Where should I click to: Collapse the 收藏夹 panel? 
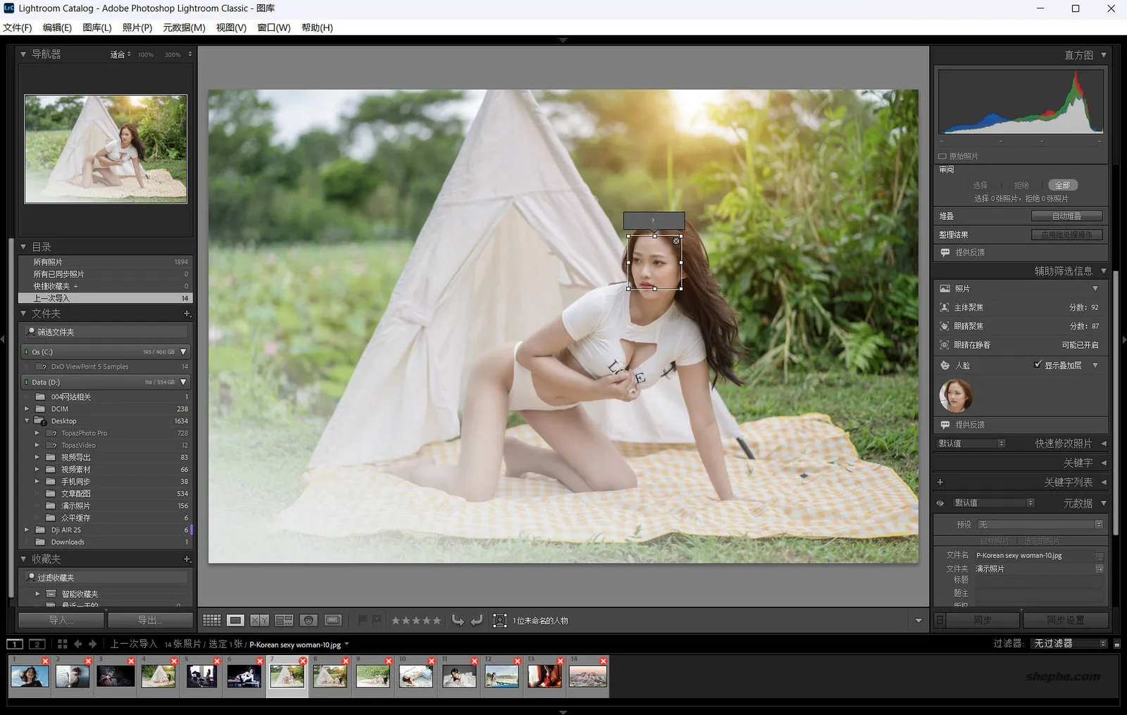23,559
